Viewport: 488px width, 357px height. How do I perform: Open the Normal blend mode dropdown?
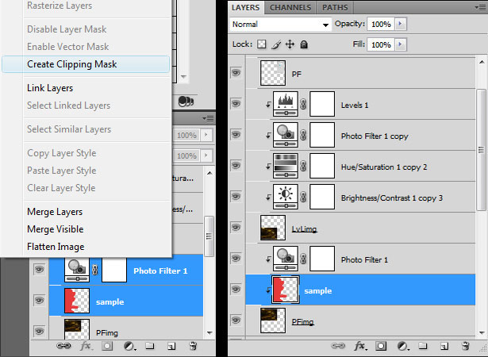pyautogui.click(x=280, y=25)
